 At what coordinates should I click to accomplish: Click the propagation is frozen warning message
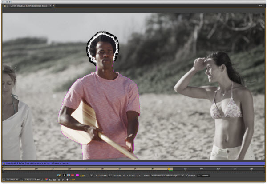[37, 163]
